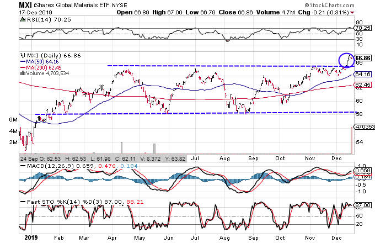375x243 pixels.
Task: Click the 70.25 RSI value box on right axis
Action: click(x=363, y=28)
